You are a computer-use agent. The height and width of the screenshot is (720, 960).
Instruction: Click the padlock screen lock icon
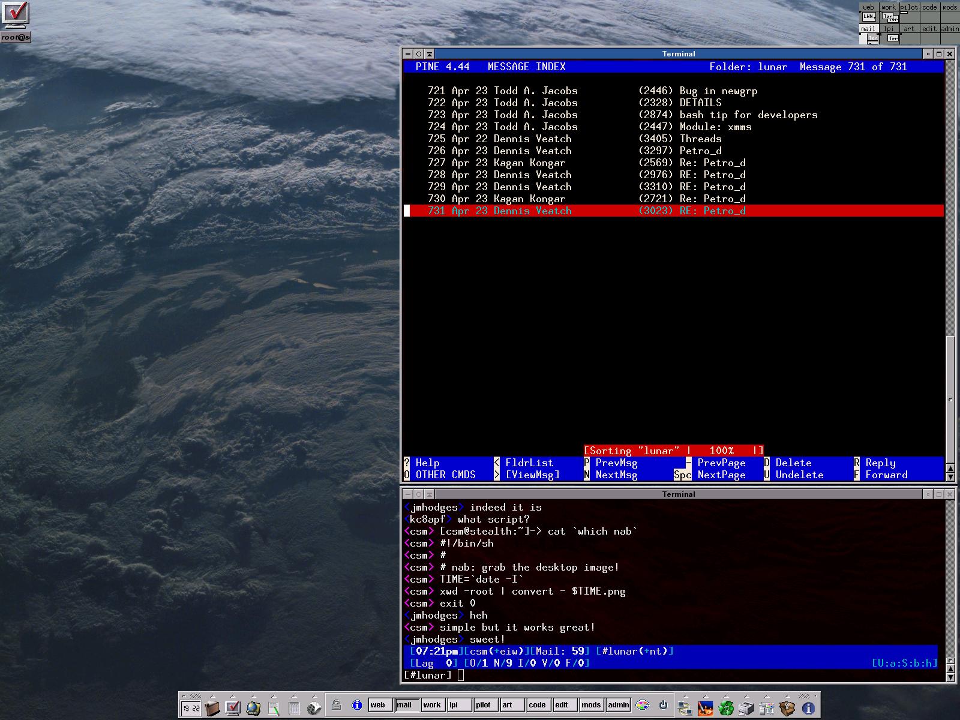coord(337,705)
